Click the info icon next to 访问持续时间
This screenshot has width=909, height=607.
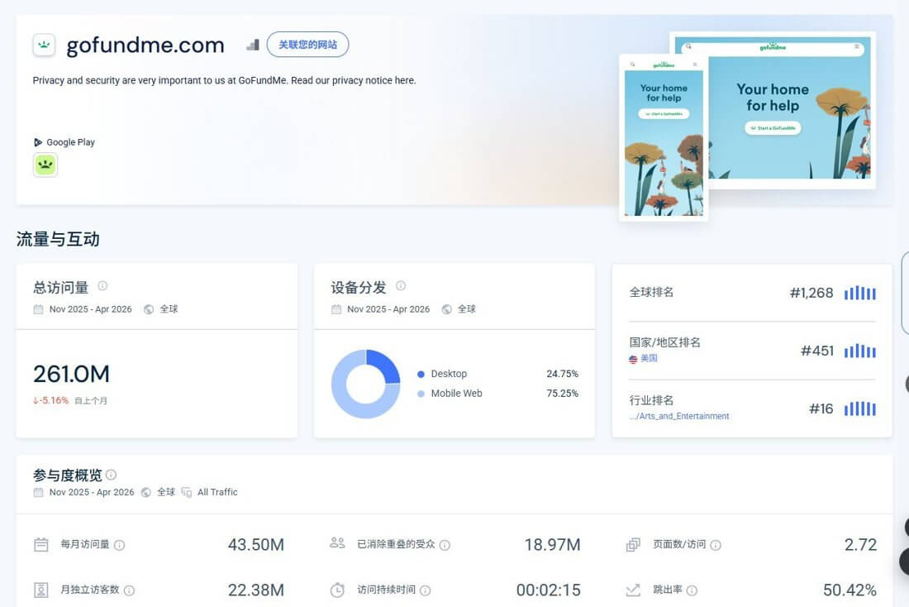click(x=425, y=590)
